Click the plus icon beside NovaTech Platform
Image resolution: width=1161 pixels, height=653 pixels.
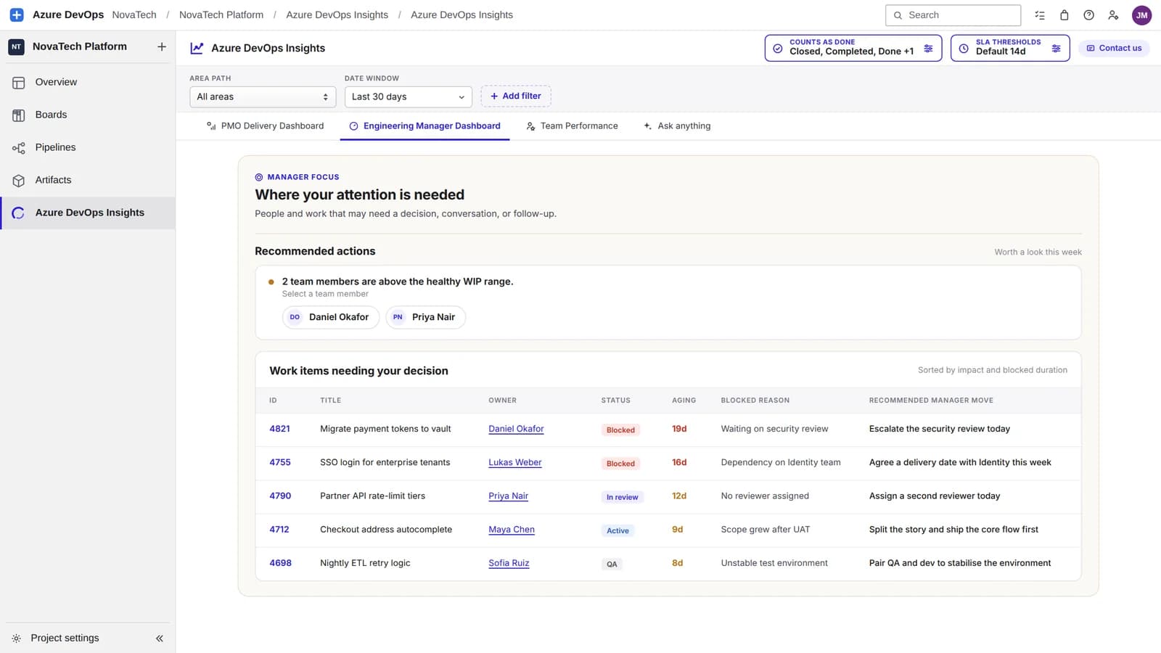coord(162,46)
